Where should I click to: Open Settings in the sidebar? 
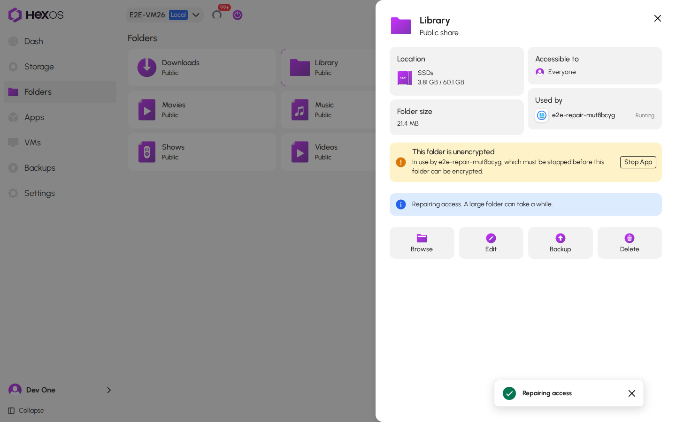(x=60, y=193)
